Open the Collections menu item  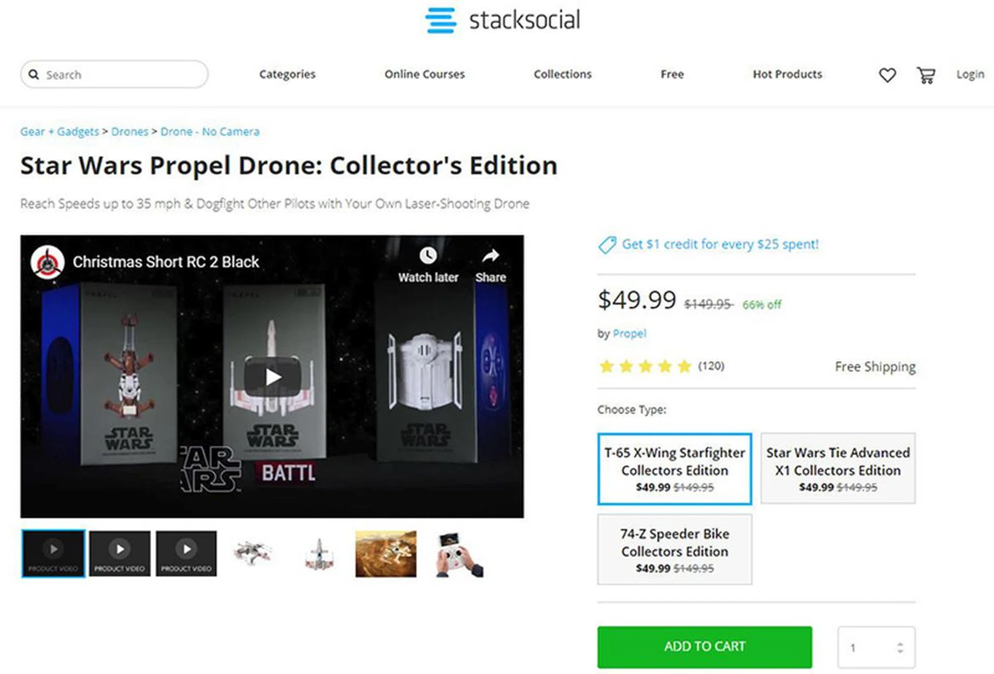[x=563, y=75]
